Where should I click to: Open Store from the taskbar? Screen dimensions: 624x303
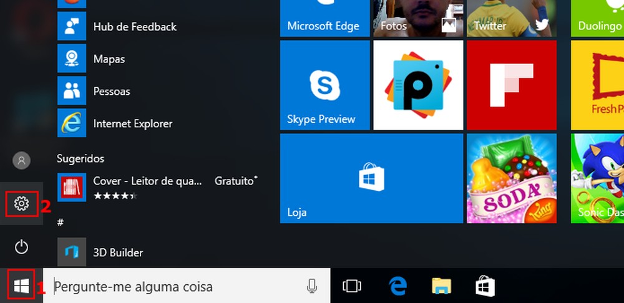(485, 286)
